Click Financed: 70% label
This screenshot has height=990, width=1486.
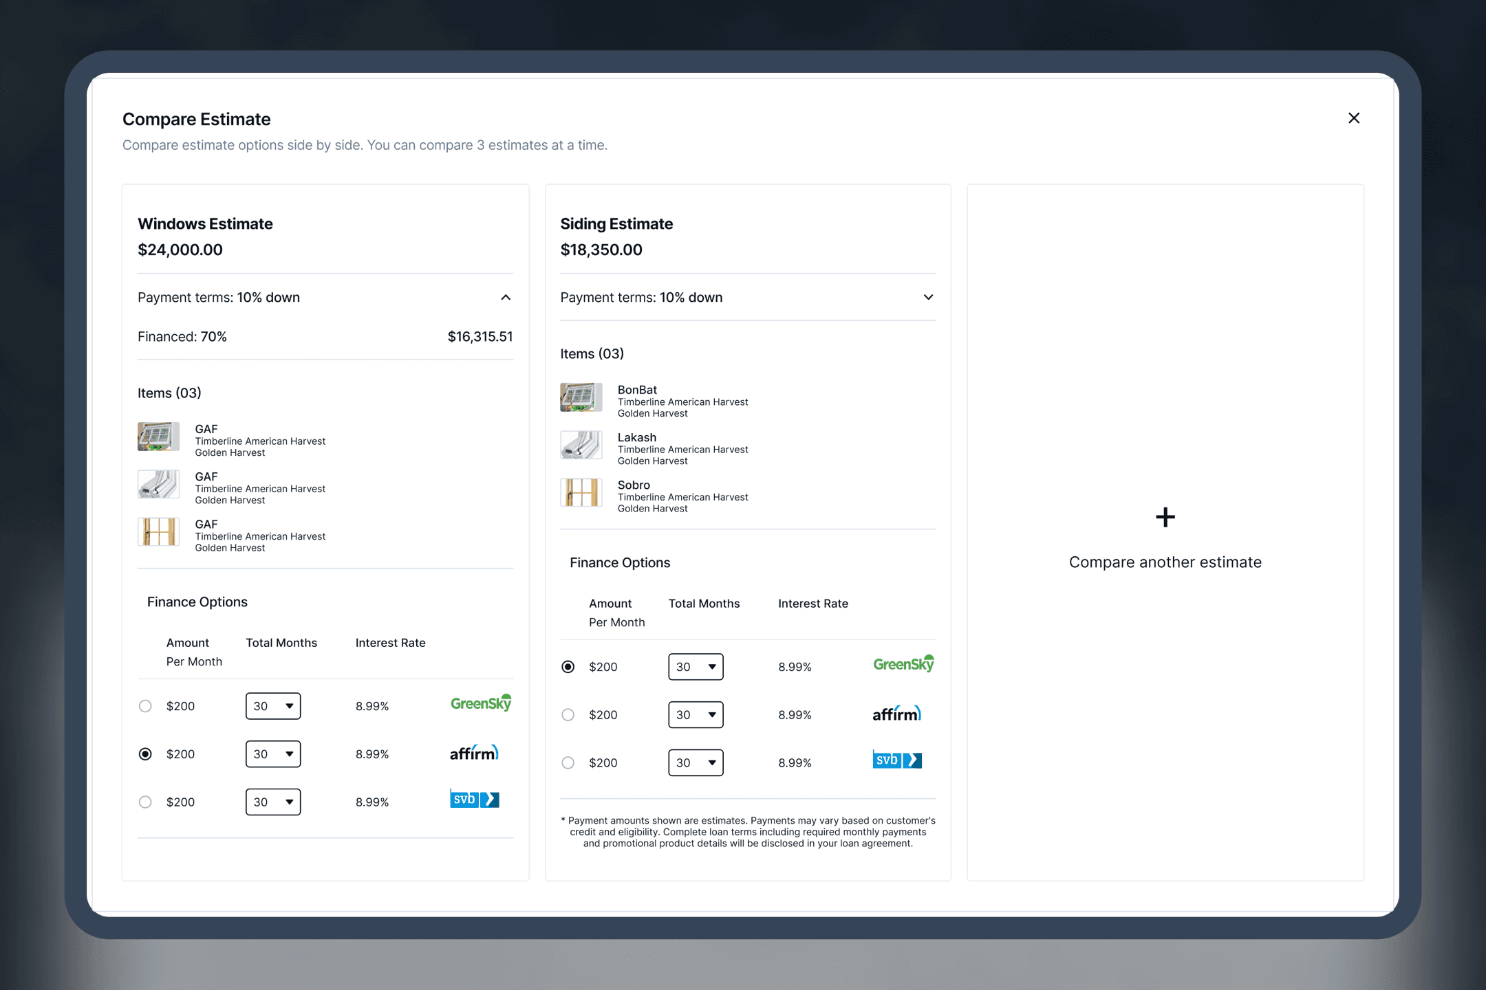(182, 337)
